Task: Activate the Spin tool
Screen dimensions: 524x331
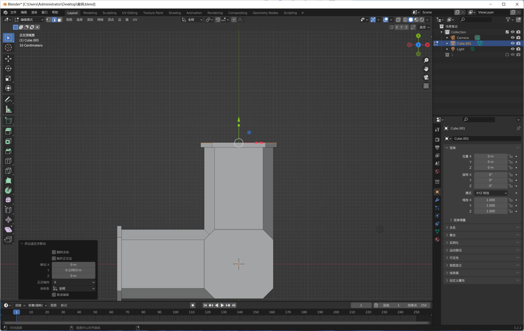Action: pos(8,190)
